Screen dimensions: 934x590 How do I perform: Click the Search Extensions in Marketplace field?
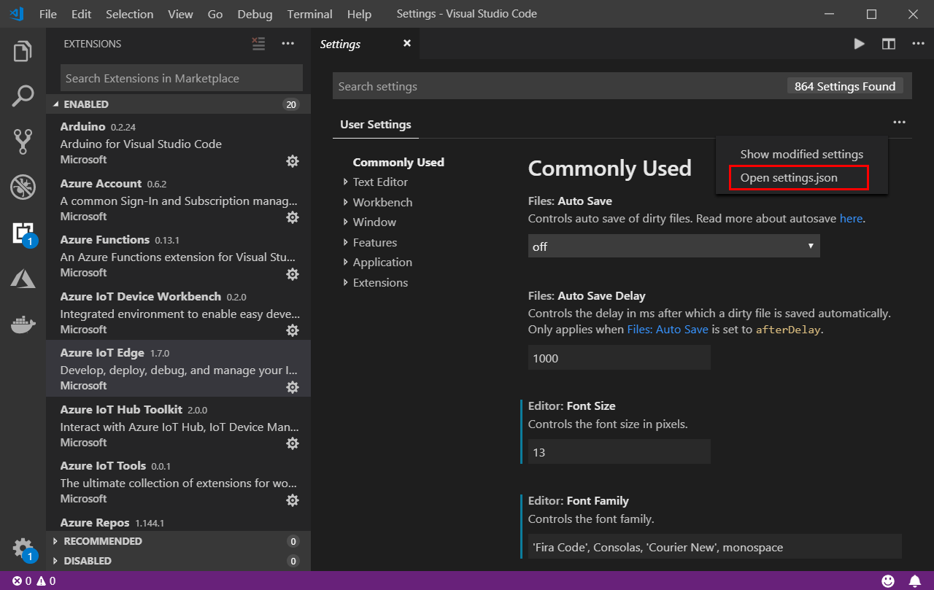[182, 78]
